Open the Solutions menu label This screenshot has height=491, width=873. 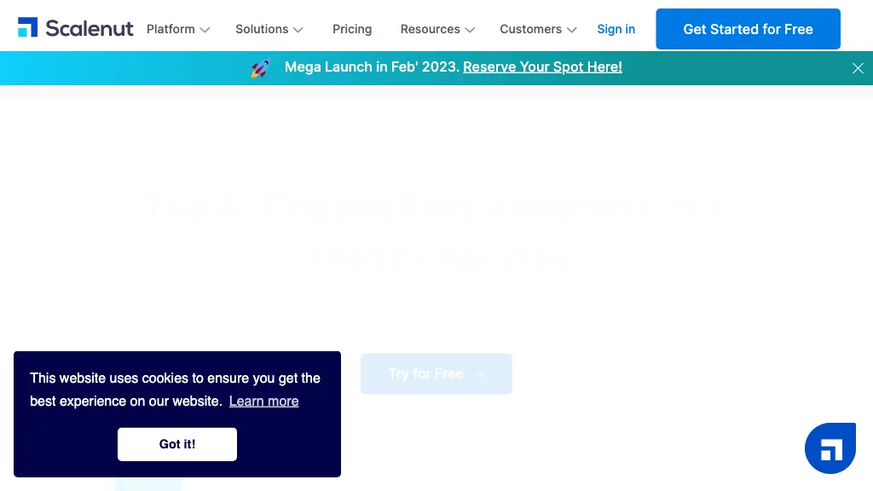[262, 29]
